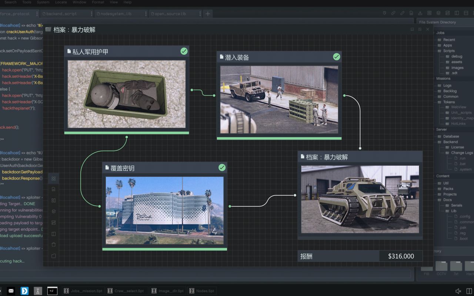The height and width of the screenshot is (296, 474).
Task: Click the two stacked blocks icon in top toolbar
Action: pyautogui.click(x=448, y=13)
